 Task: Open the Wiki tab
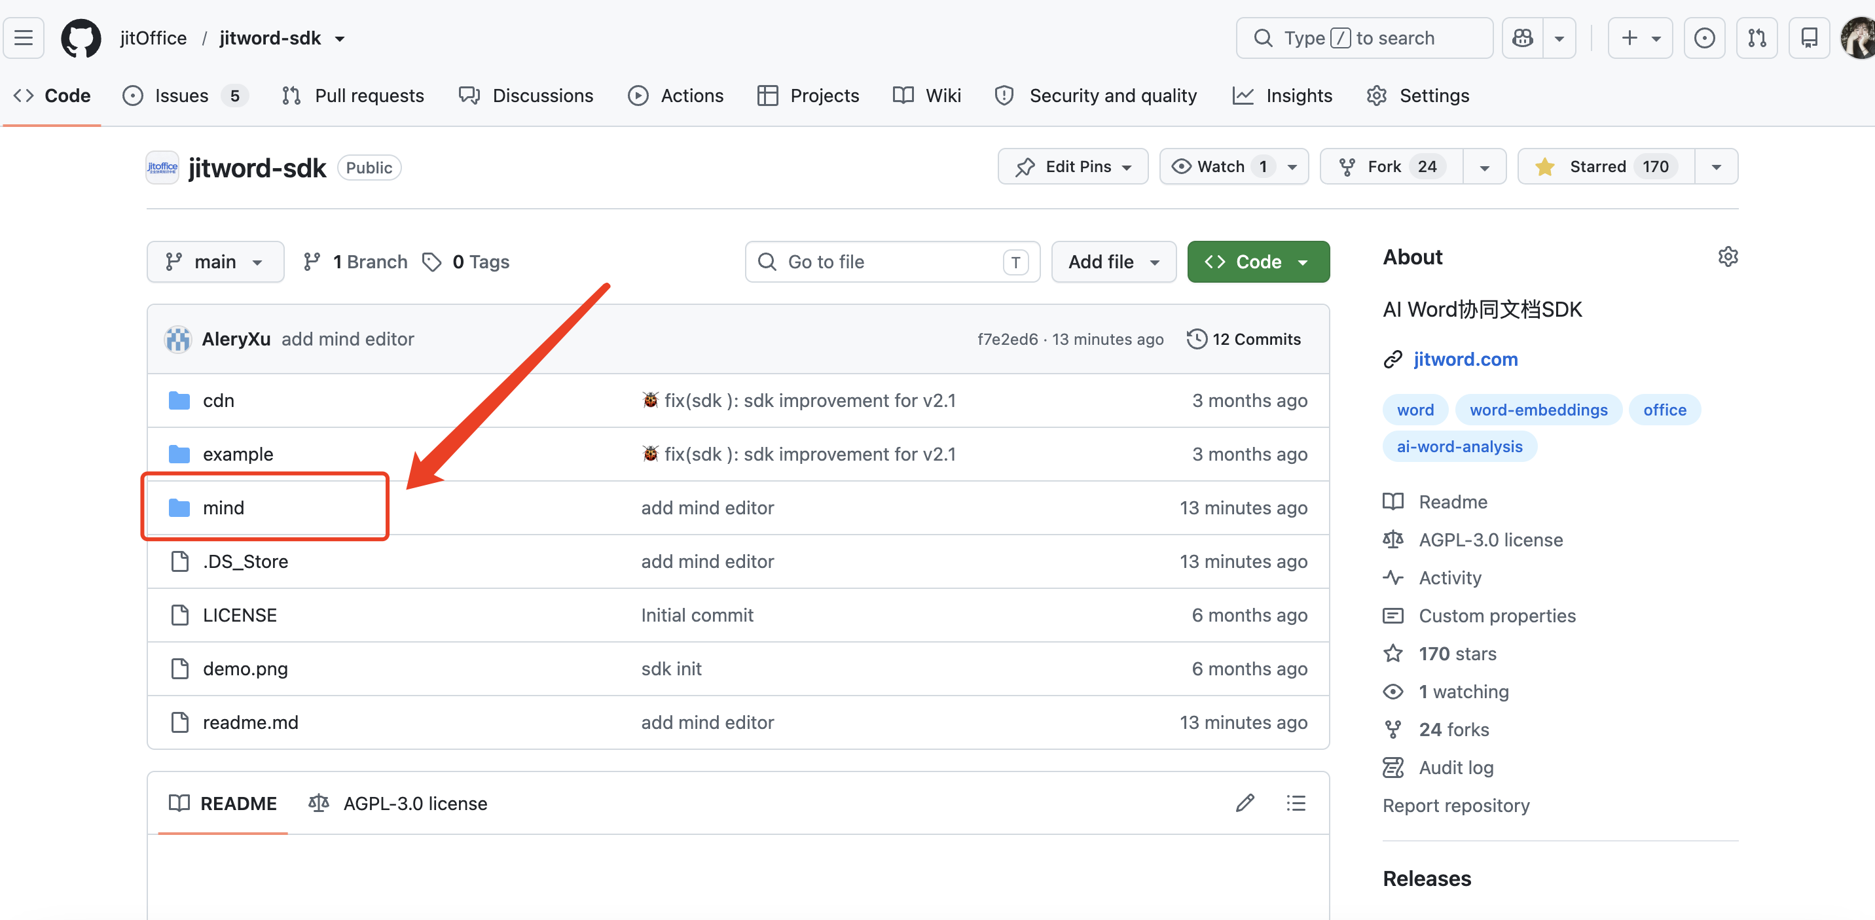click(x=926, y=96)
